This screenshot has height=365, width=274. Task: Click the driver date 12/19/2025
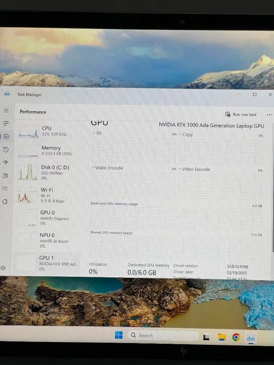(237, 273)
